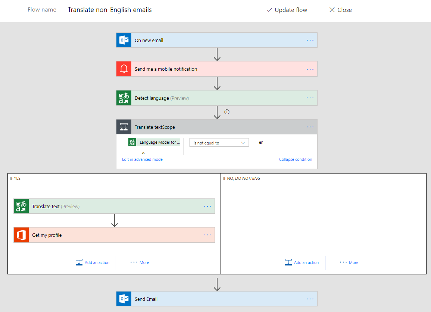Open More options in the IF NO branch

(x=349, y=262)
